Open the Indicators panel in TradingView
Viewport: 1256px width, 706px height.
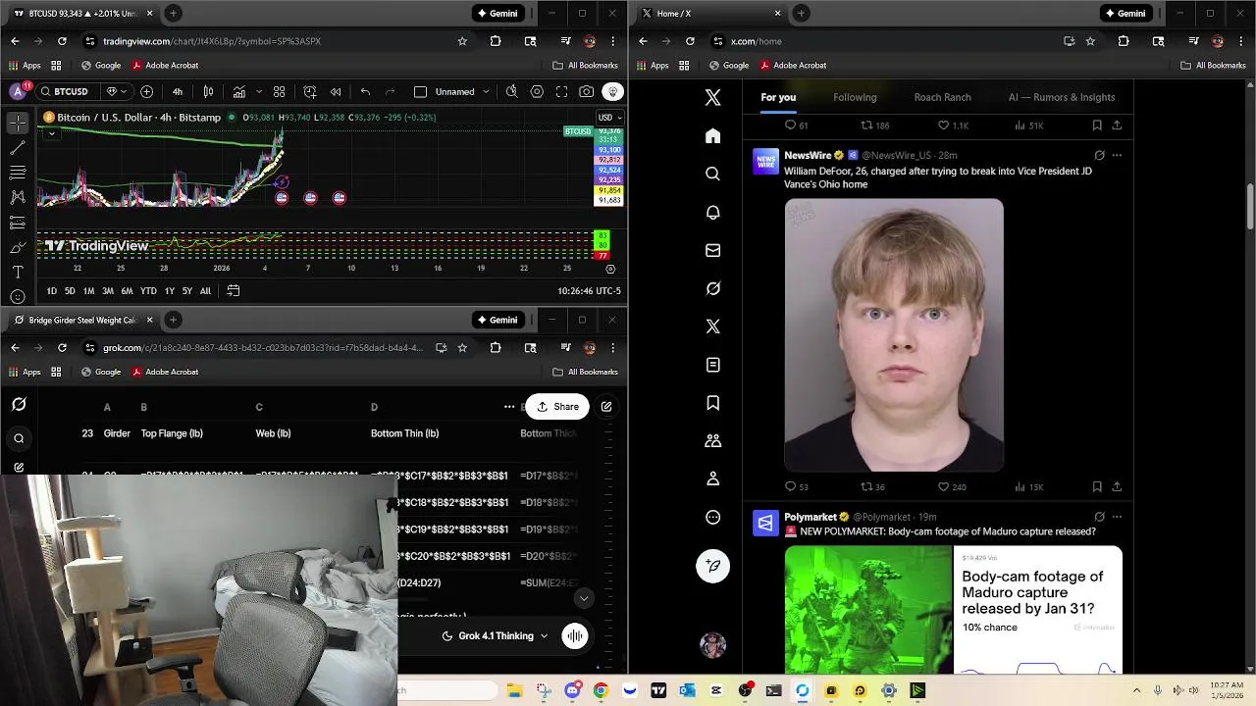pos(238,91)
